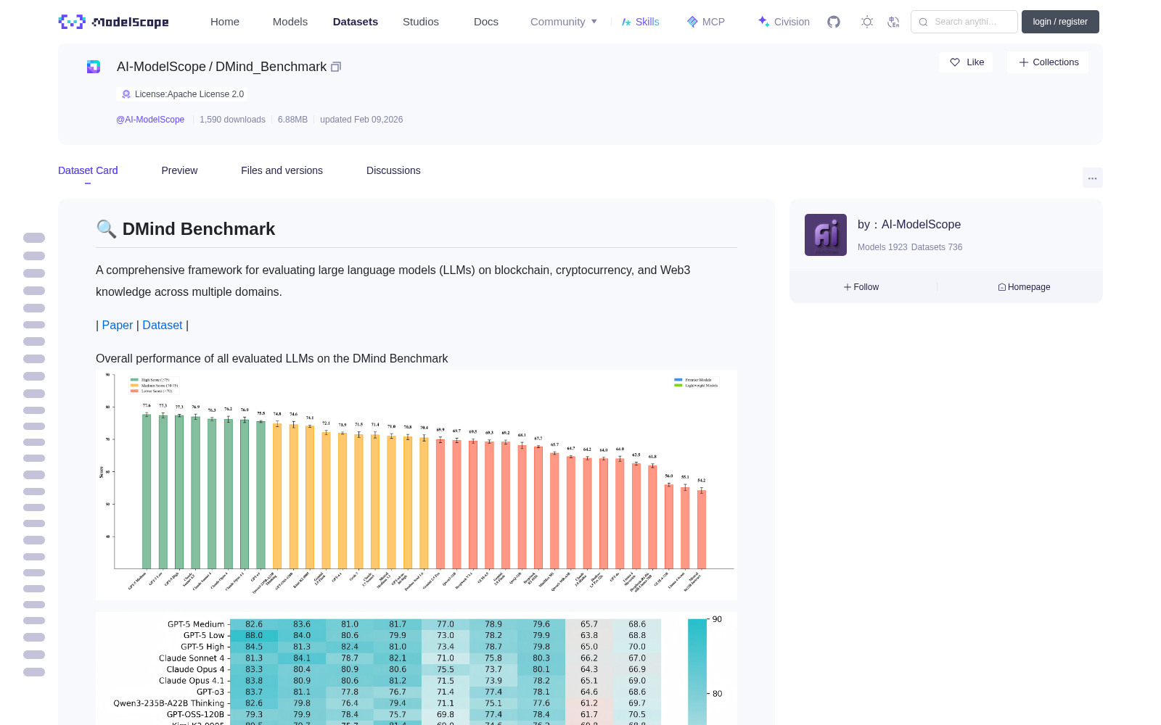Screen dimensions: 1161x725
Task: Toggle the light/dark theme sun icon
Action: pyautogui.click(x=867, y=22)
